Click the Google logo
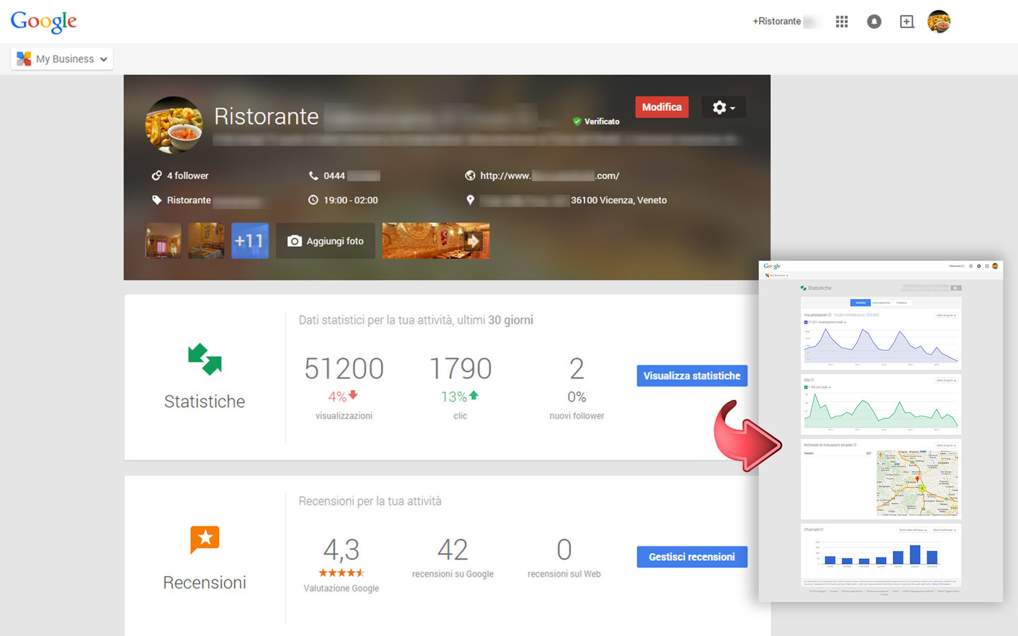 (x=44, y=22)
